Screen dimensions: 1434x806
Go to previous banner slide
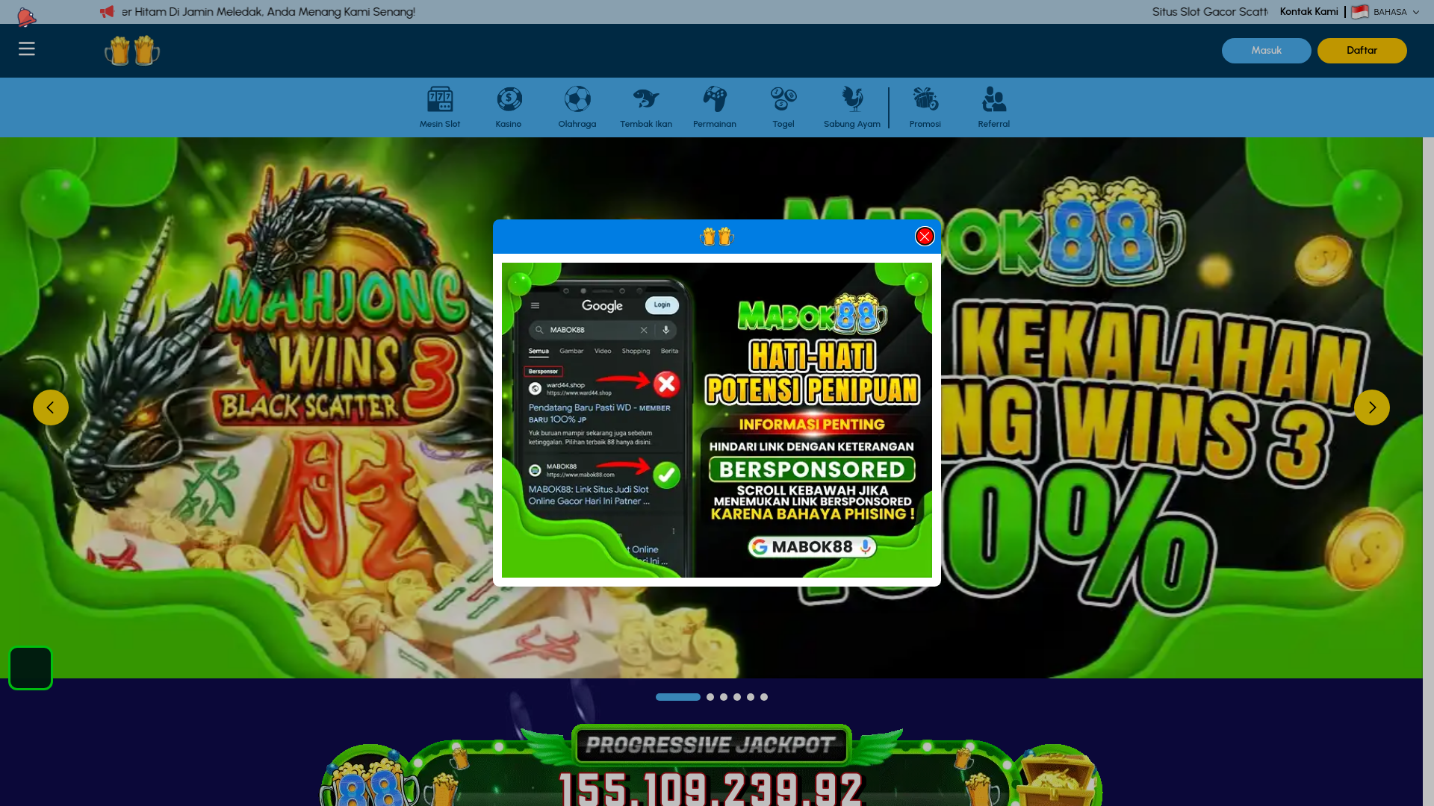(x=51, y=407)
